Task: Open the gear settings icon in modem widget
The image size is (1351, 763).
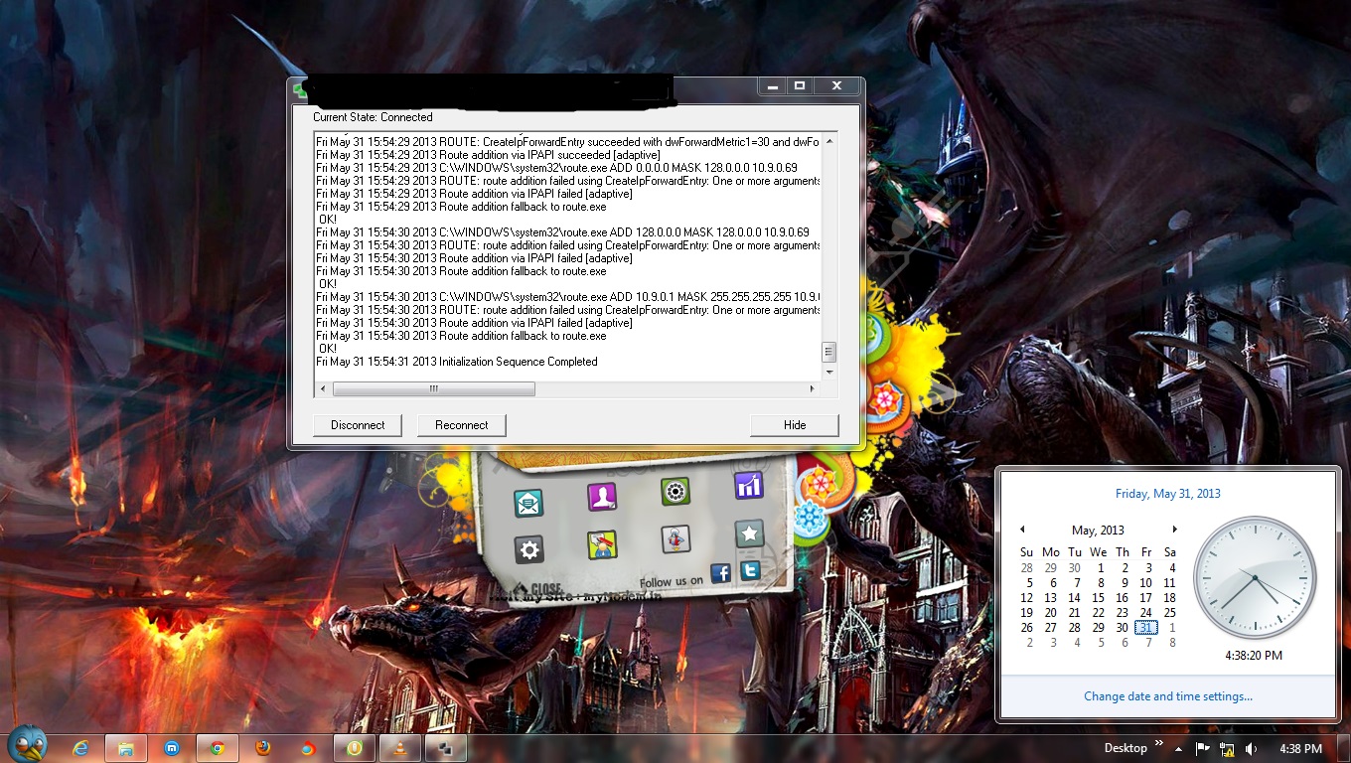Action: coord(529,549)
